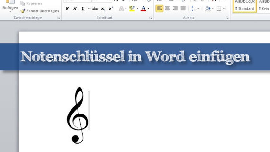Center the paragraph text
270x152 pixels.
[x=167, y=9]
